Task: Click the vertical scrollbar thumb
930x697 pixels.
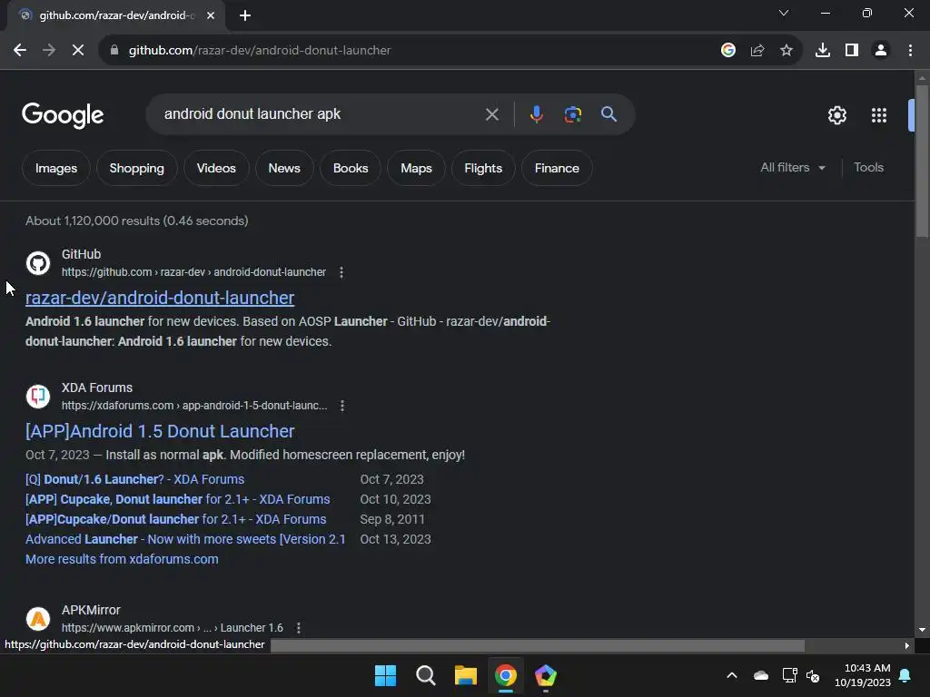Action: tap(922, 160)
